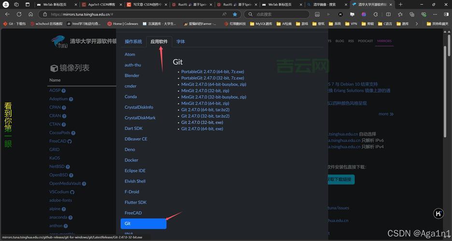Reload the page with the refresh icon
Image resolution: width=452 pixels, height=241 pixels.
pyautogui.click(x=19, y=14)
